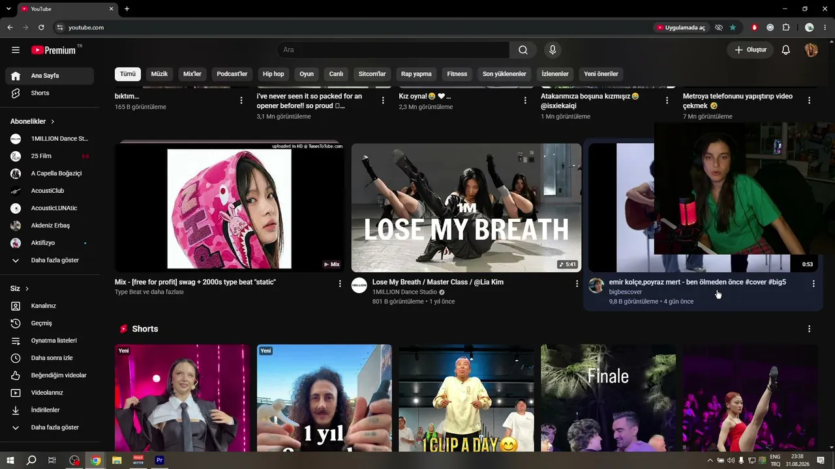Click the Oluştur create button
The width and height of the screenshot is (835, 469).
click(x=750, y=50)
